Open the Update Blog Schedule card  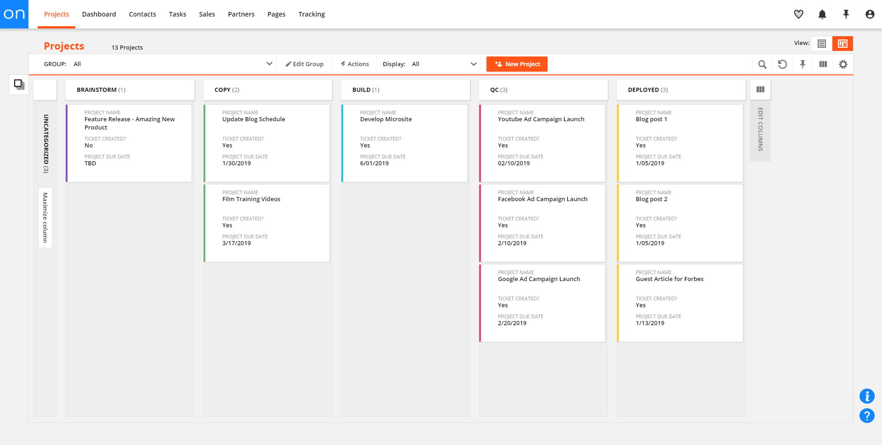click(x=267, y=143)
